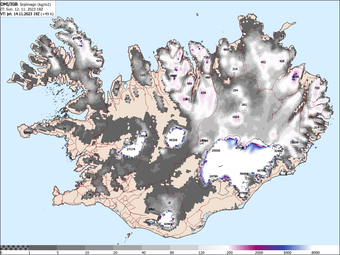Viewport: 340px width, 255px height.
Task: Click the 36694 snow value label
Action: tap(244, 174)
